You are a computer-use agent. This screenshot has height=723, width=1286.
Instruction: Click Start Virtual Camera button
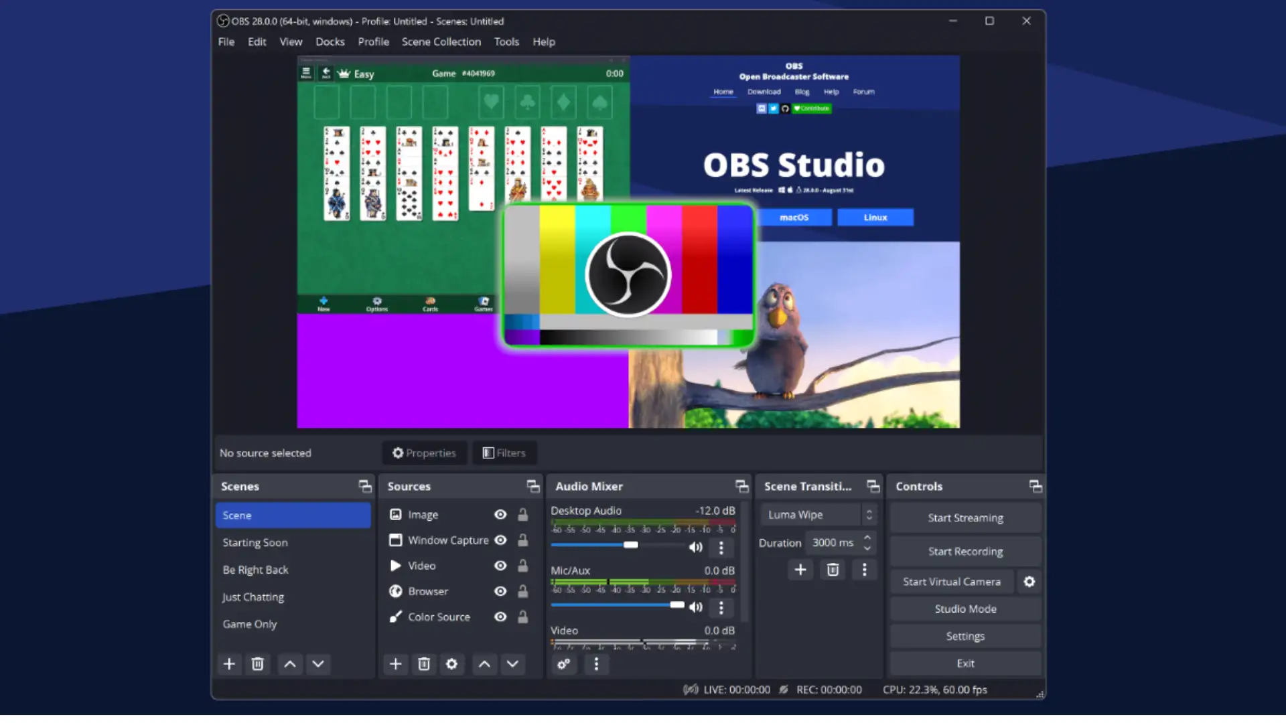coord(951,582)
